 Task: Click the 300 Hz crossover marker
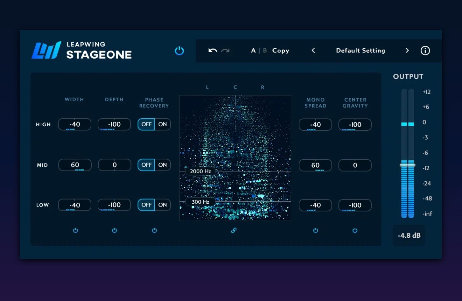pyautogui.click(x=200, y=202)
